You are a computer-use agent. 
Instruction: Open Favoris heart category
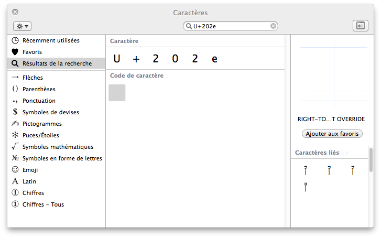tap(32, 52)
